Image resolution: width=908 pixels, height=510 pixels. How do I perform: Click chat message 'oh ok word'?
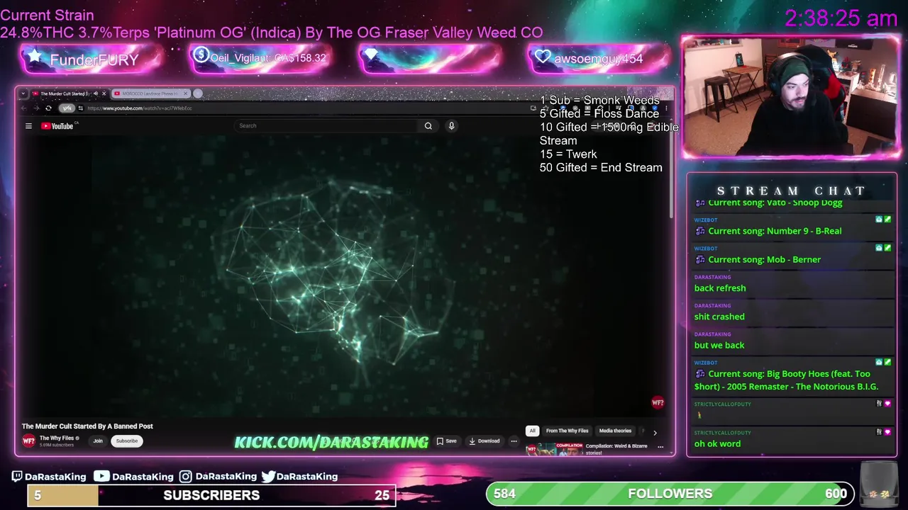(717, 443)
